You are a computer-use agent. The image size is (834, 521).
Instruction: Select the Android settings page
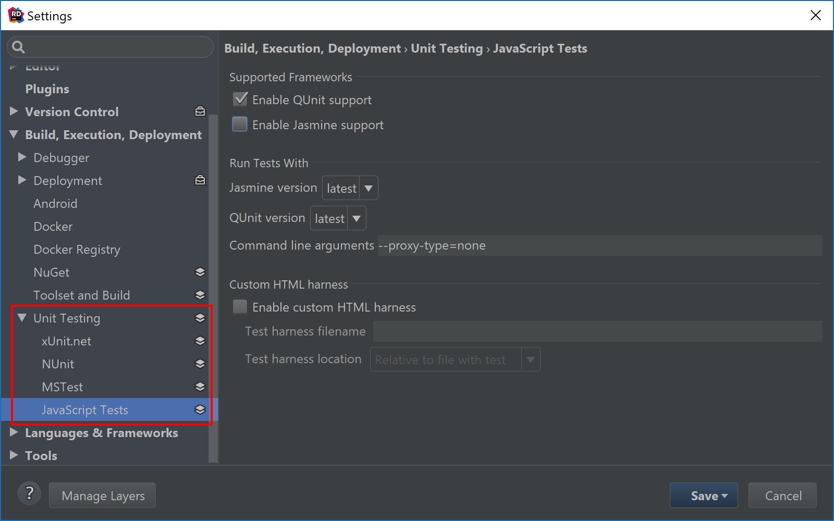click(55, 204)
